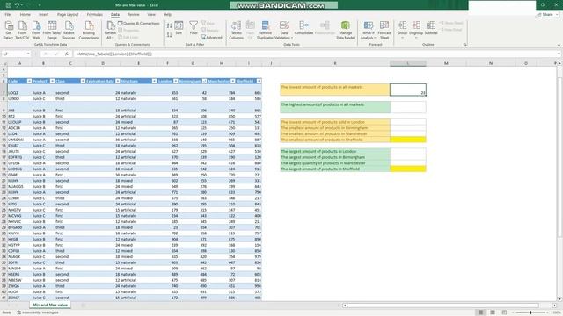Screen dimensions: 563x316
Task: Expand the formula bar
Action: (x=559, y=54)
